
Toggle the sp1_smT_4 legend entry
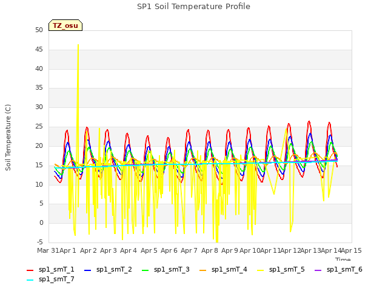(223, 269)
